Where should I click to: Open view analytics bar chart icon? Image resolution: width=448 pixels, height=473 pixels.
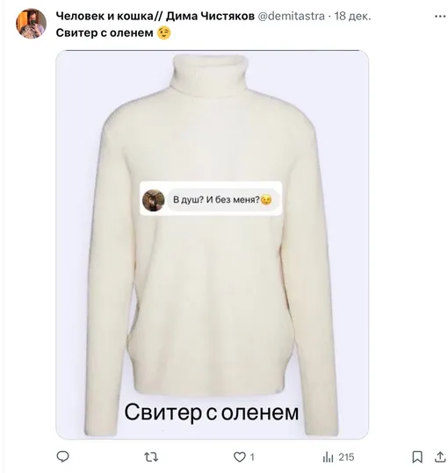[329, 457]
